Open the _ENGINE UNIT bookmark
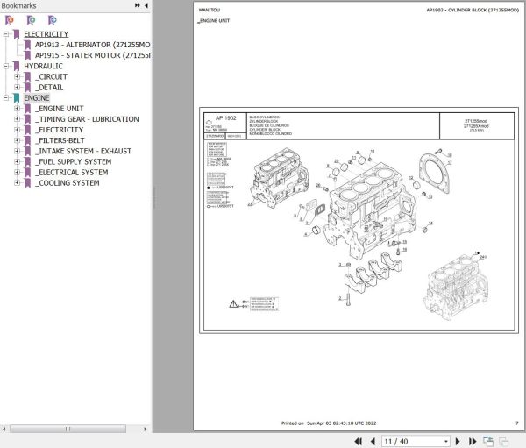 pyautogui.click(x=60, y=109)
